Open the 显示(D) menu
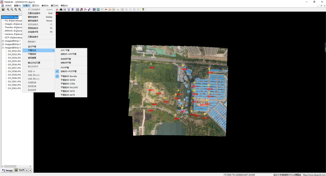Image resolution: width=326 pixels, height=176 pixels. click(35, 6)
